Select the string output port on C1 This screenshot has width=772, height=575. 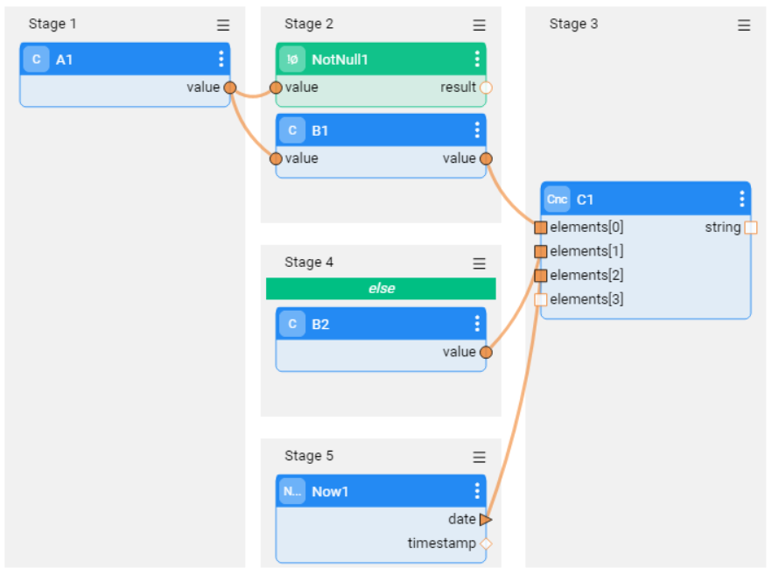point(751,228)
